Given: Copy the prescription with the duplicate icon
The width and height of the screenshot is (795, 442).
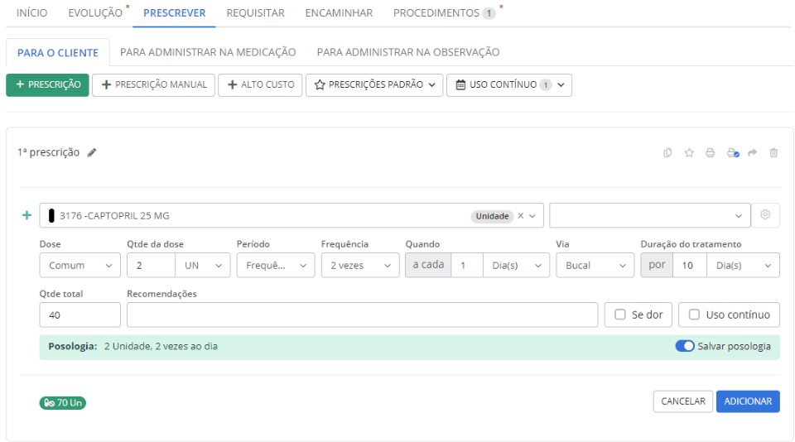Looking at the screenshot, I should (667, 152).
